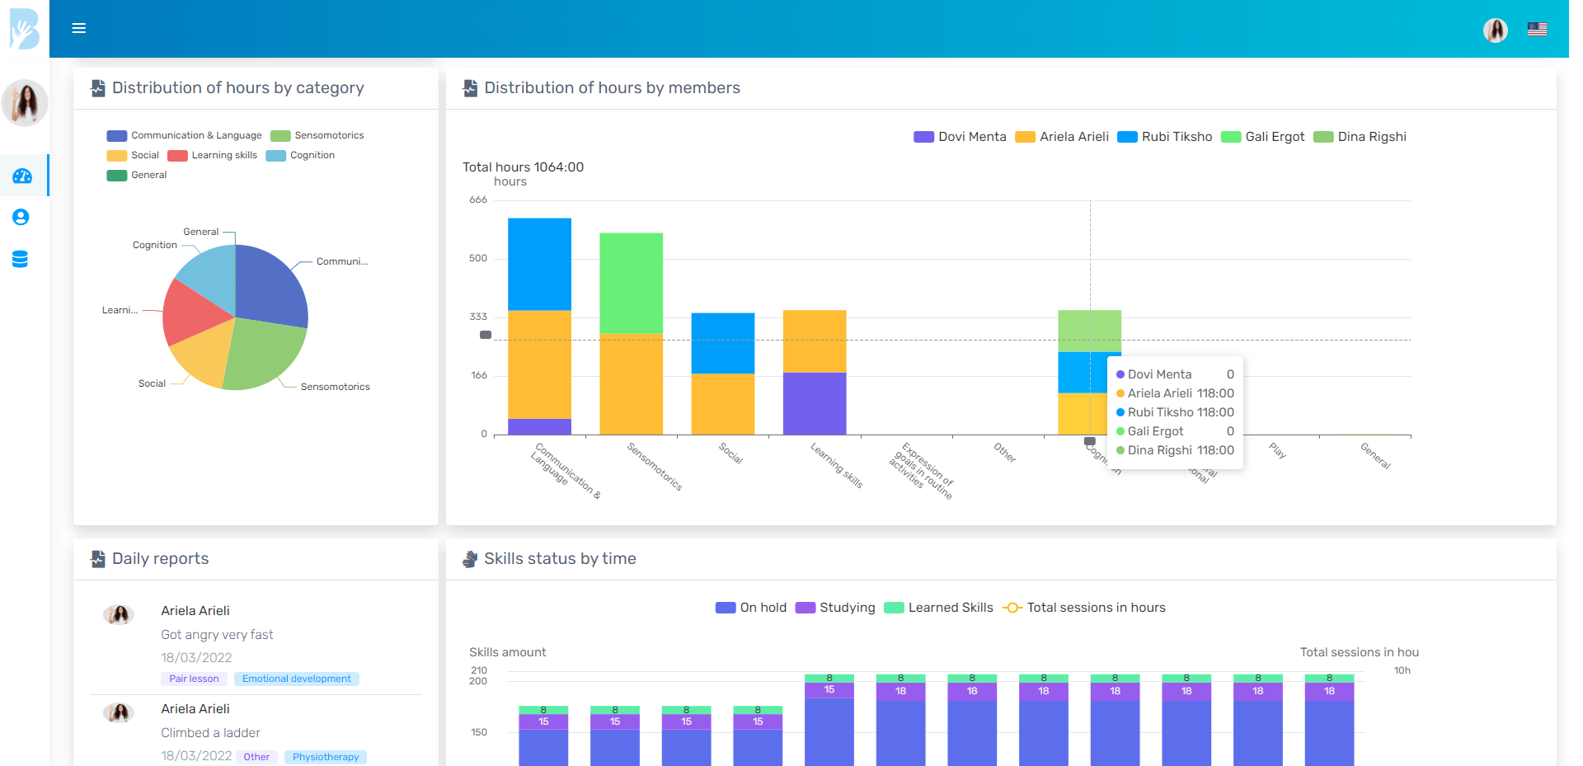Click the Emotional development tag
The width and height of the screenshot is (1583, 766).
point(296,679)
